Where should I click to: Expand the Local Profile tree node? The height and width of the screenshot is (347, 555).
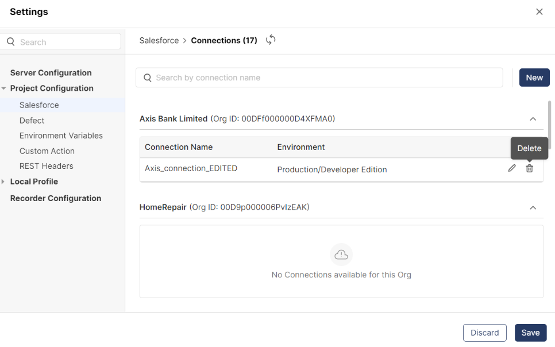click(4, 182)
